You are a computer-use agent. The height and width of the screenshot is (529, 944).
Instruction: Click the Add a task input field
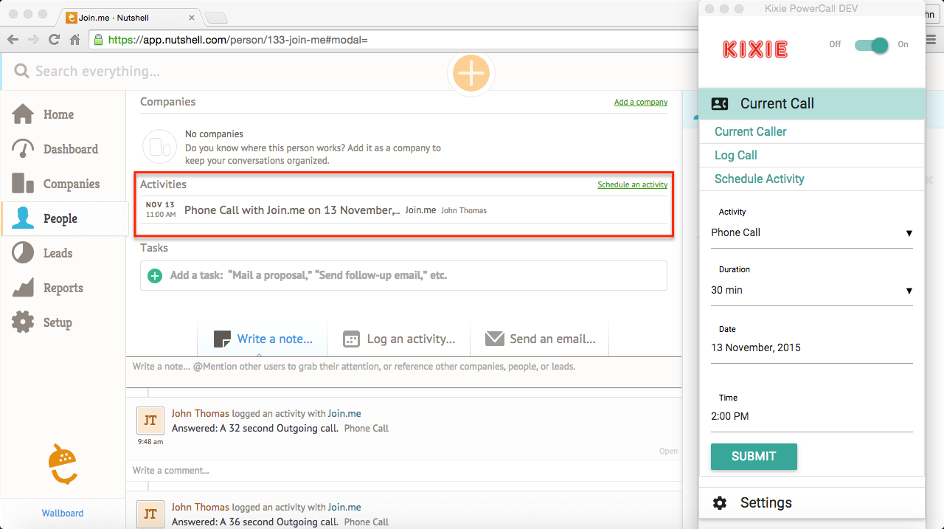point(403,276)
